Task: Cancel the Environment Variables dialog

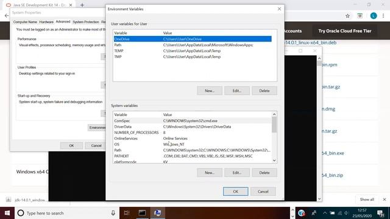Action: click(x=263, y=192)
